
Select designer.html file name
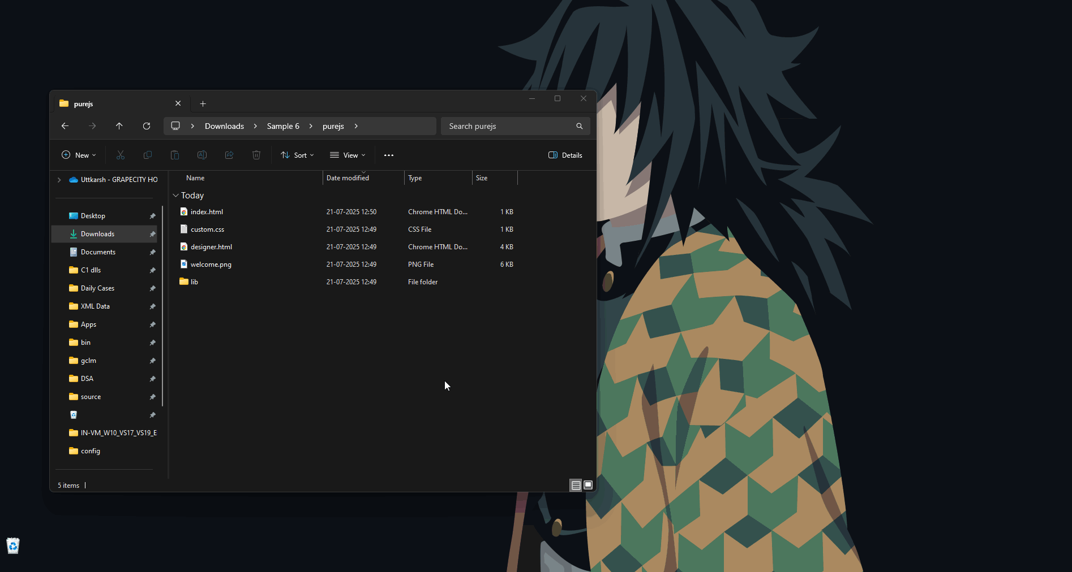pyautogui.click(x=211, y=247)
